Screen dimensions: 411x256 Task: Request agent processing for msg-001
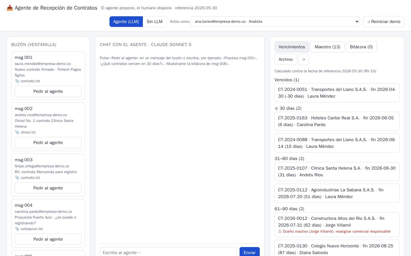(x=48, y=92)
